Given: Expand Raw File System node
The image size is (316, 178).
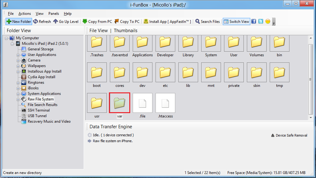Looking at the screenshot, I should (18, 100).
